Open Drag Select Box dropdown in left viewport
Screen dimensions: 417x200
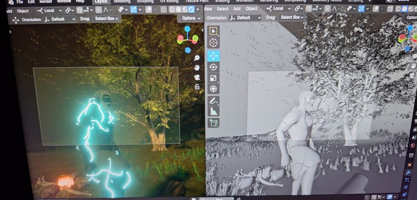(106, 19)
